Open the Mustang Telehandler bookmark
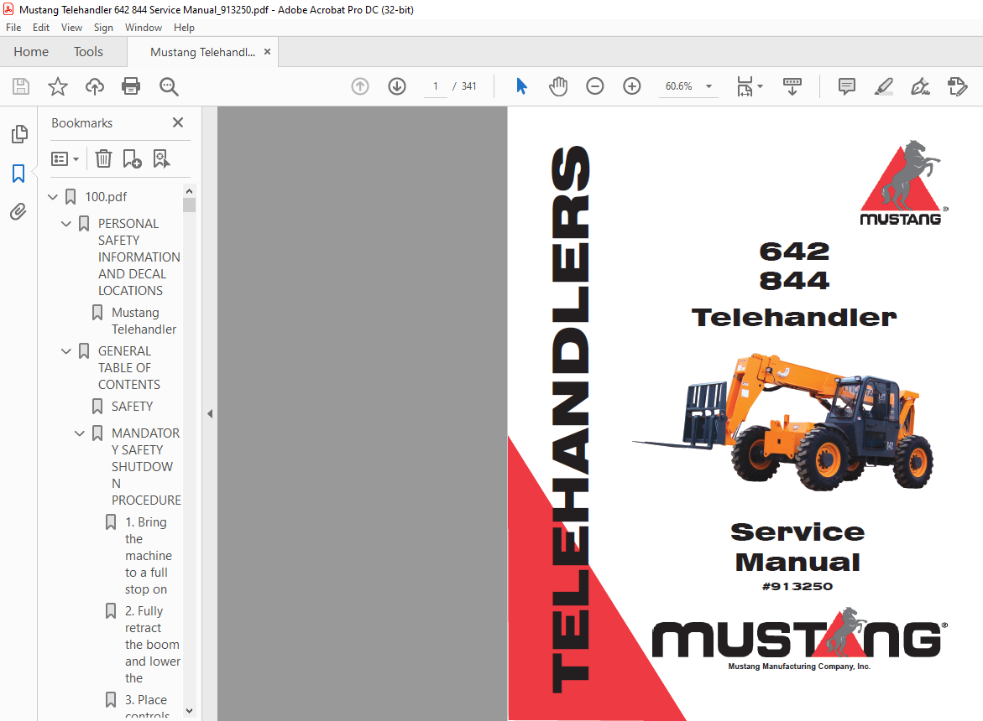 144,321
